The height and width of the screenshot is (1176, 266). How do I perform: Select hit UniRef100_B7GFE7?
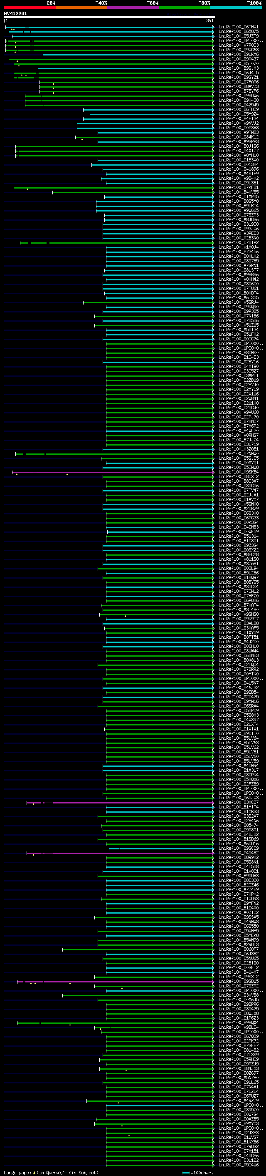click(239, 1045)
